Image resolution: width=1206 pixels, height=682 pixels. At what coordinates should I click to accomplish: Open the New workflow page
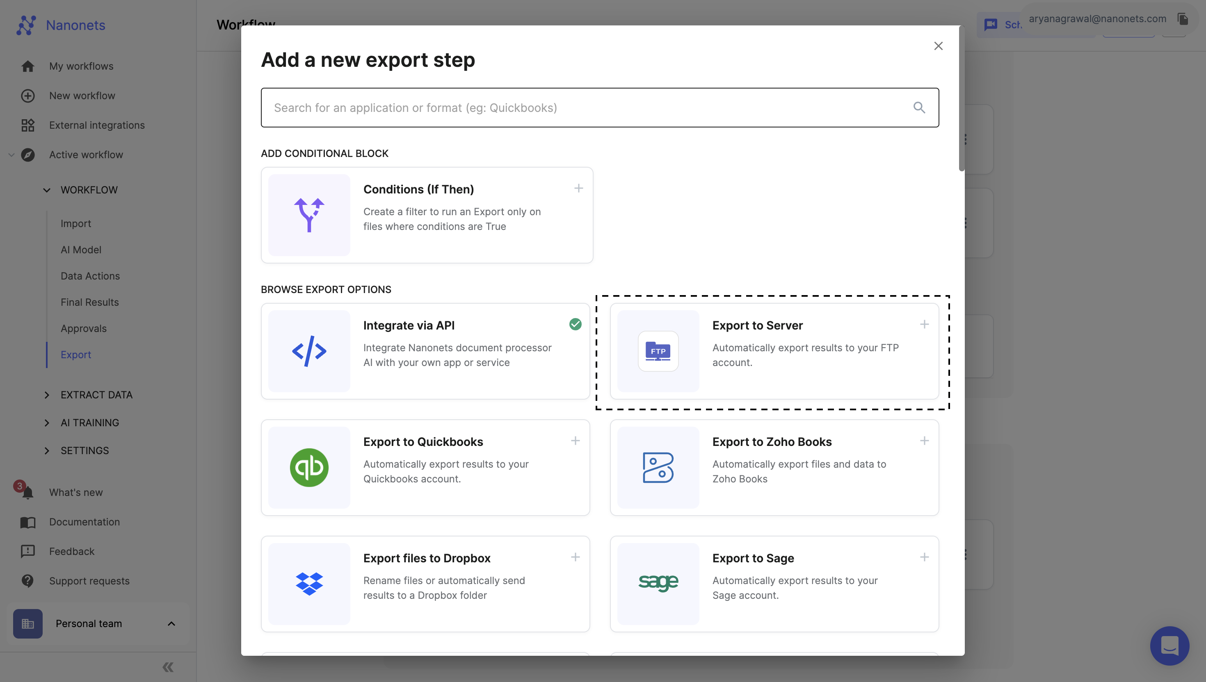pos(82,96)
